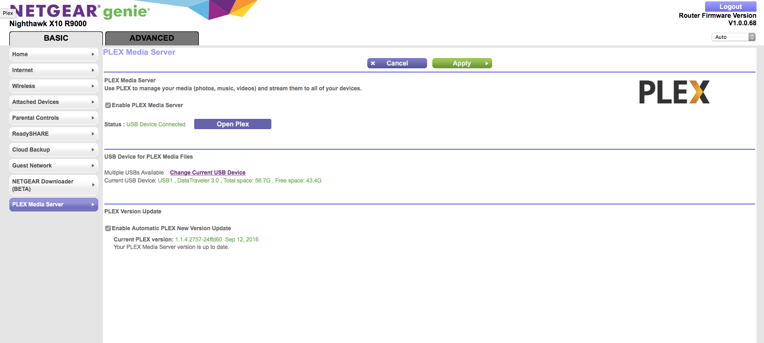Open the Auto language dropdown
The width and height of the screenshot is (764, 343).
pyautogui.click(x=733, y=37)
